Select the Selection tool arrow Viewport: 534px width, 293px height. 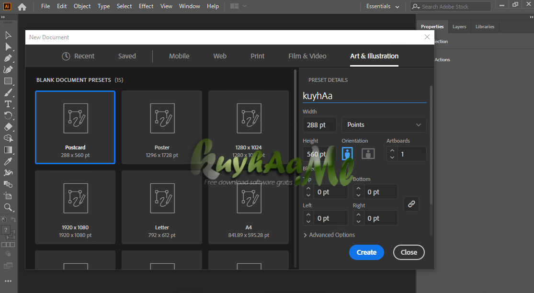point(8,35)
